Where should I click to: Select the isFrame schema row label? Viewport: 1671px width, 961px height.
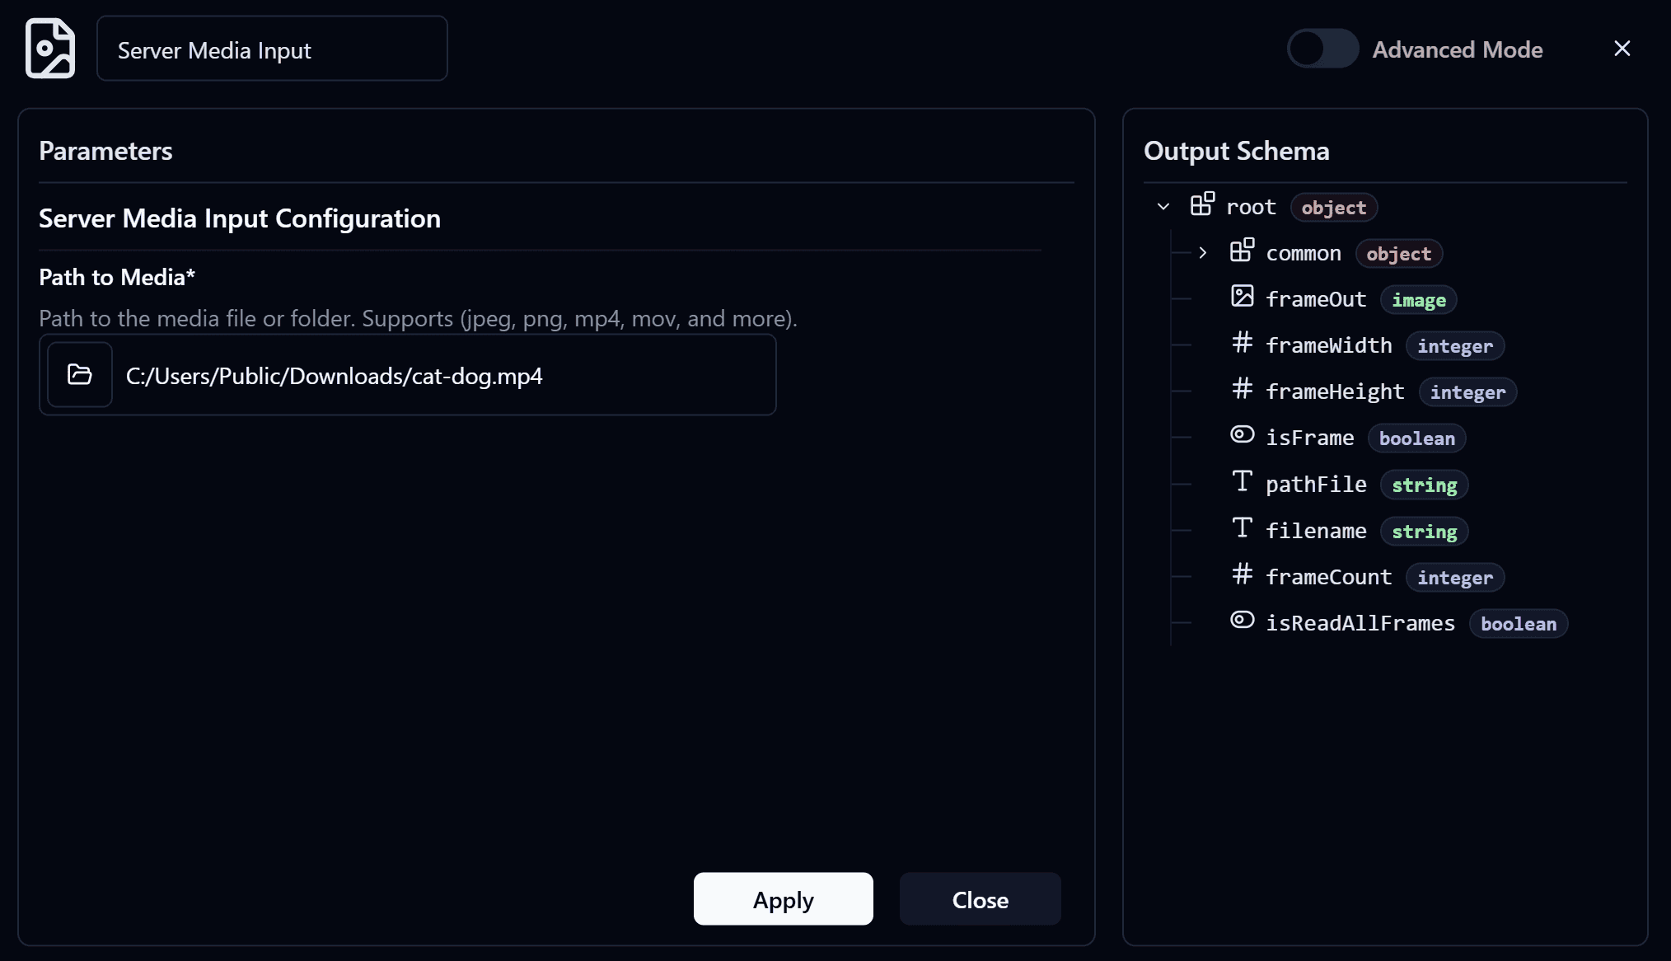1310,438
